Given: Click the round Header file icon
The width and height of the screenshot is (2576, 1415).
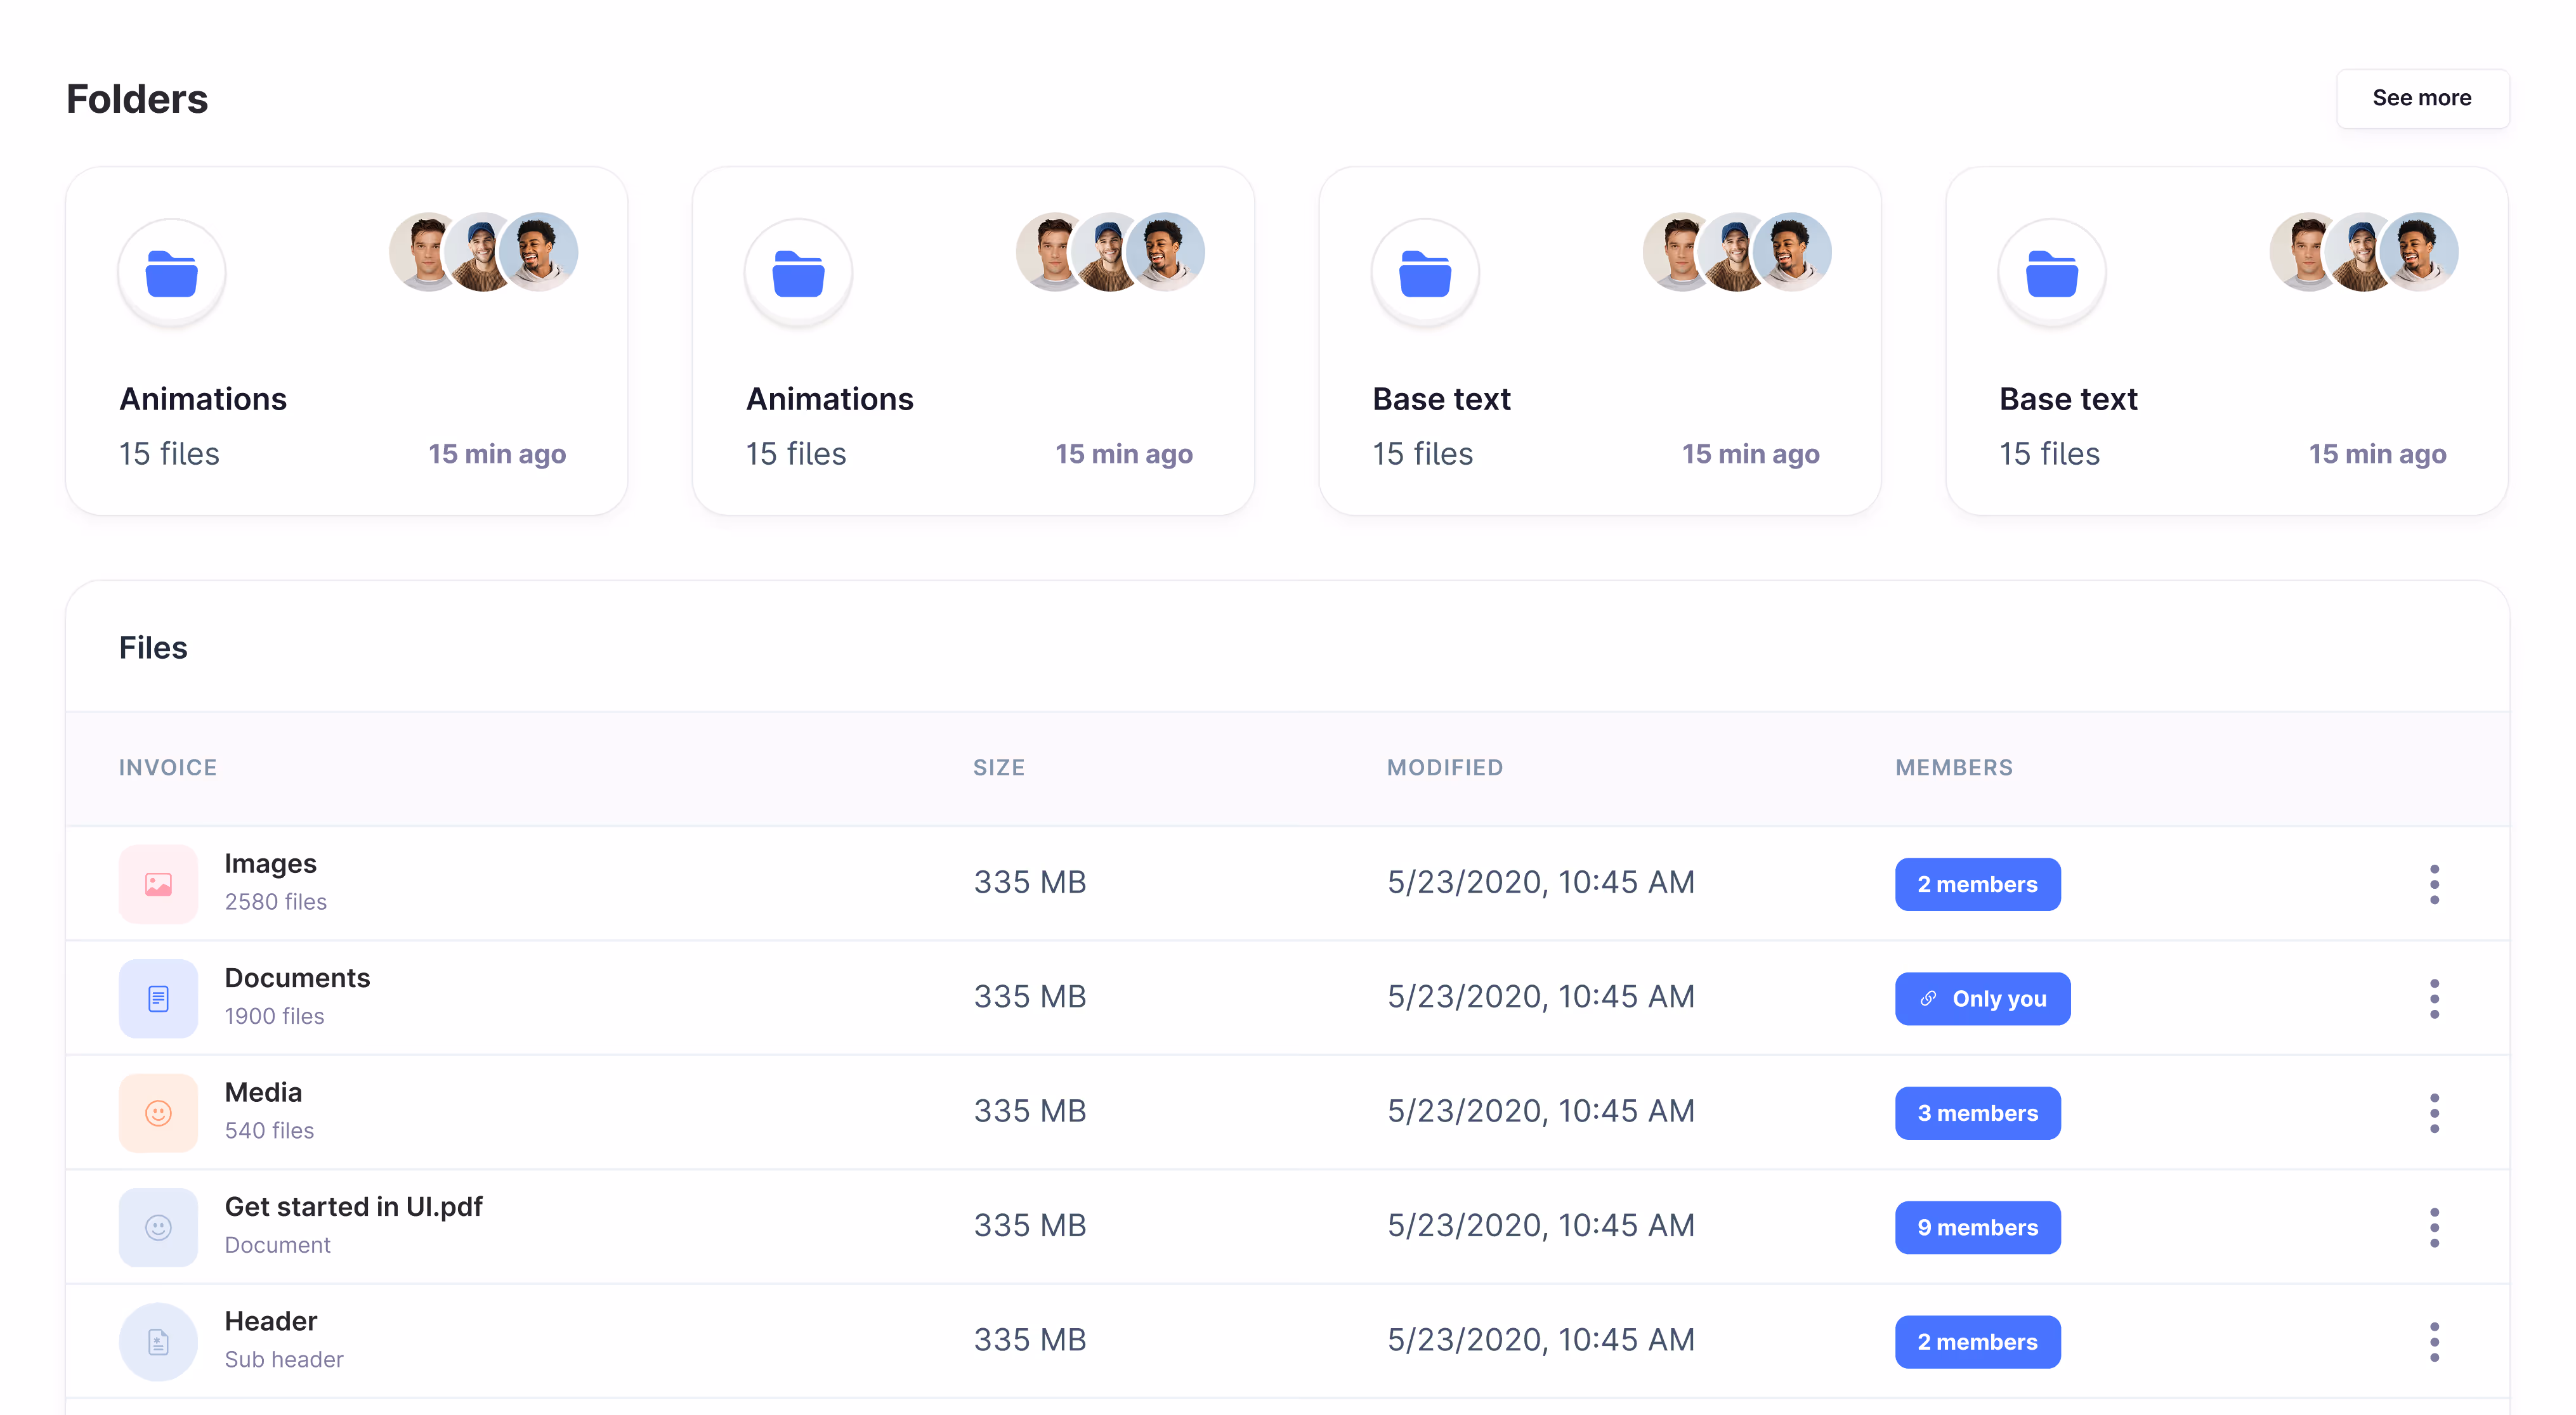Looking at the screenshot, I should (158, 1341).
